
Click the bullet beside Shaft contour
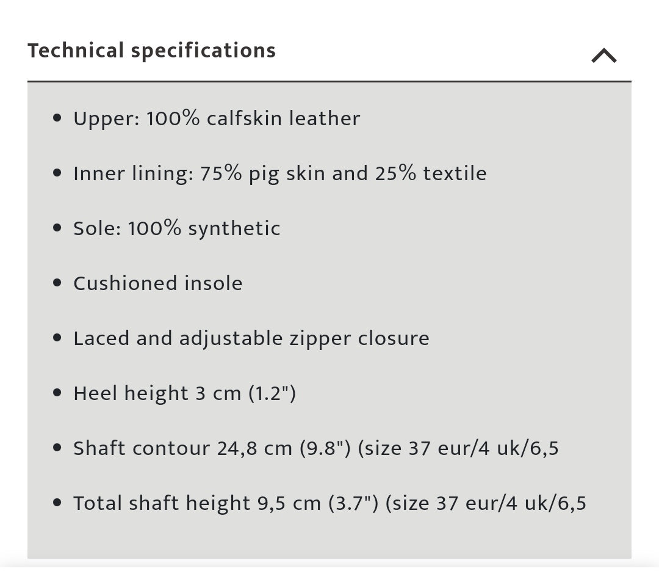(x=57, y=448)
